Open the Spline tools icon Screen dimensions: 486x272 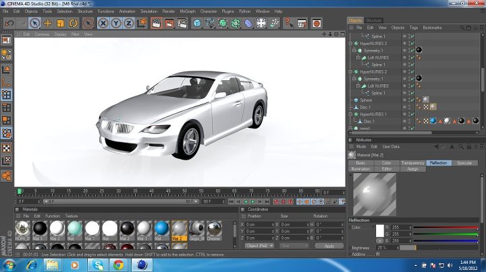pos(210,23)
